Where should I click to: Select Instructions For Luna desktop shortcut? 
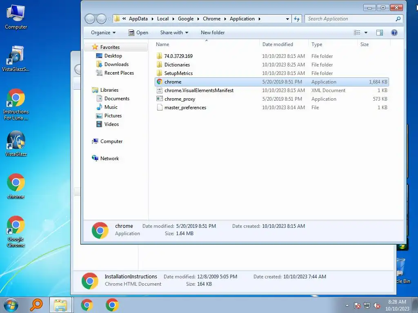click(x=16, y=104)
